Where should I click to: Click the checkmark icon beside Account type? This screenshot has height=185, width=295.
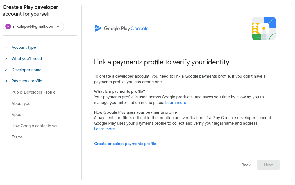click(6, 47)
